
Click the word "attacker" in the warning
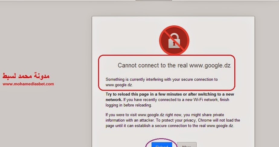tap(147, 120)
